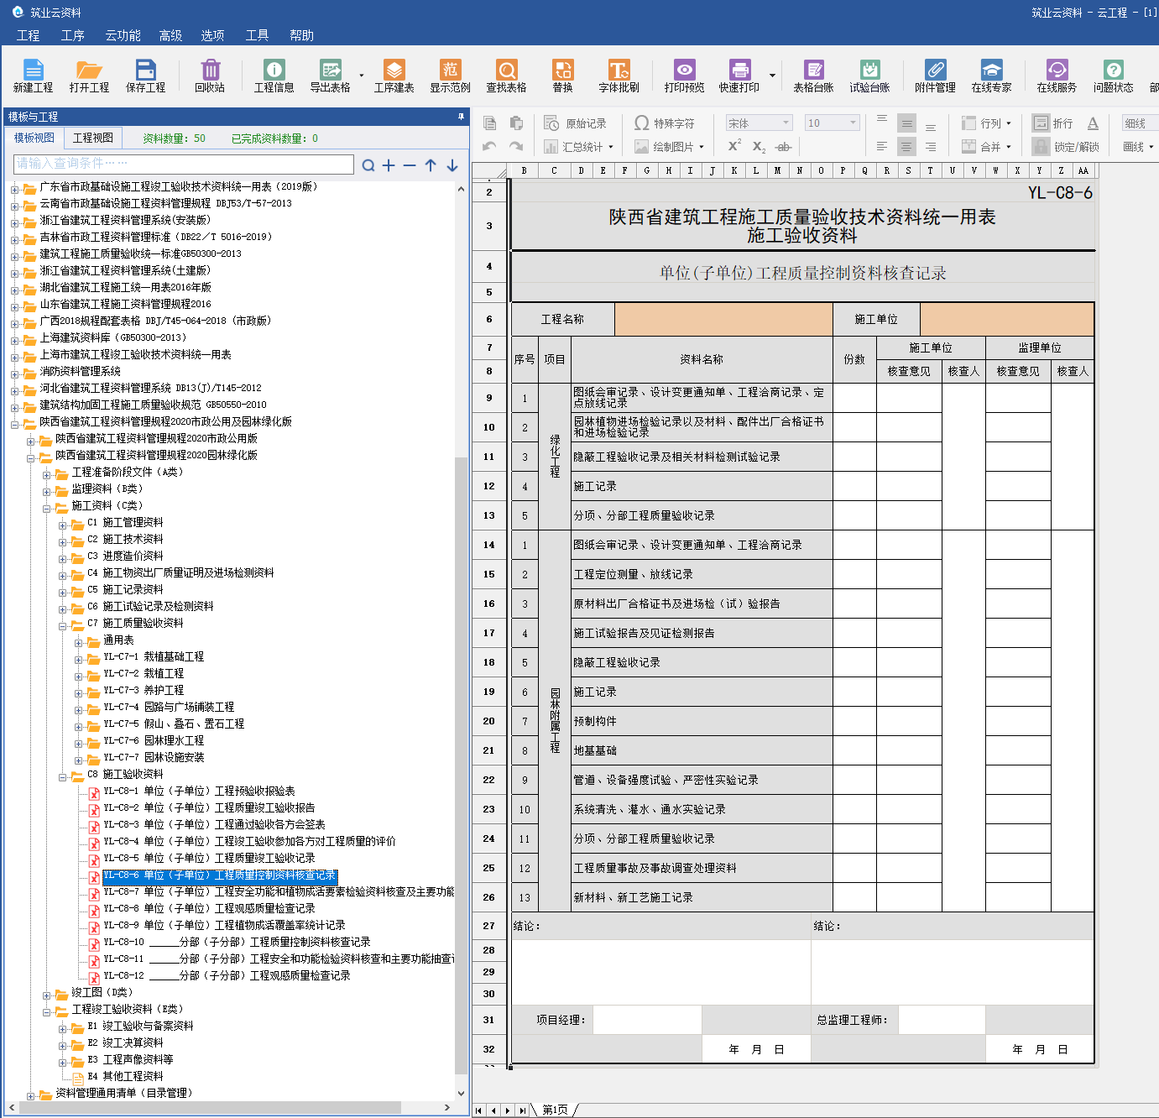Click the minus icon in template panel
Image resolution: width=1159 pixels, height=1118 pixels.
coord(410,165)
